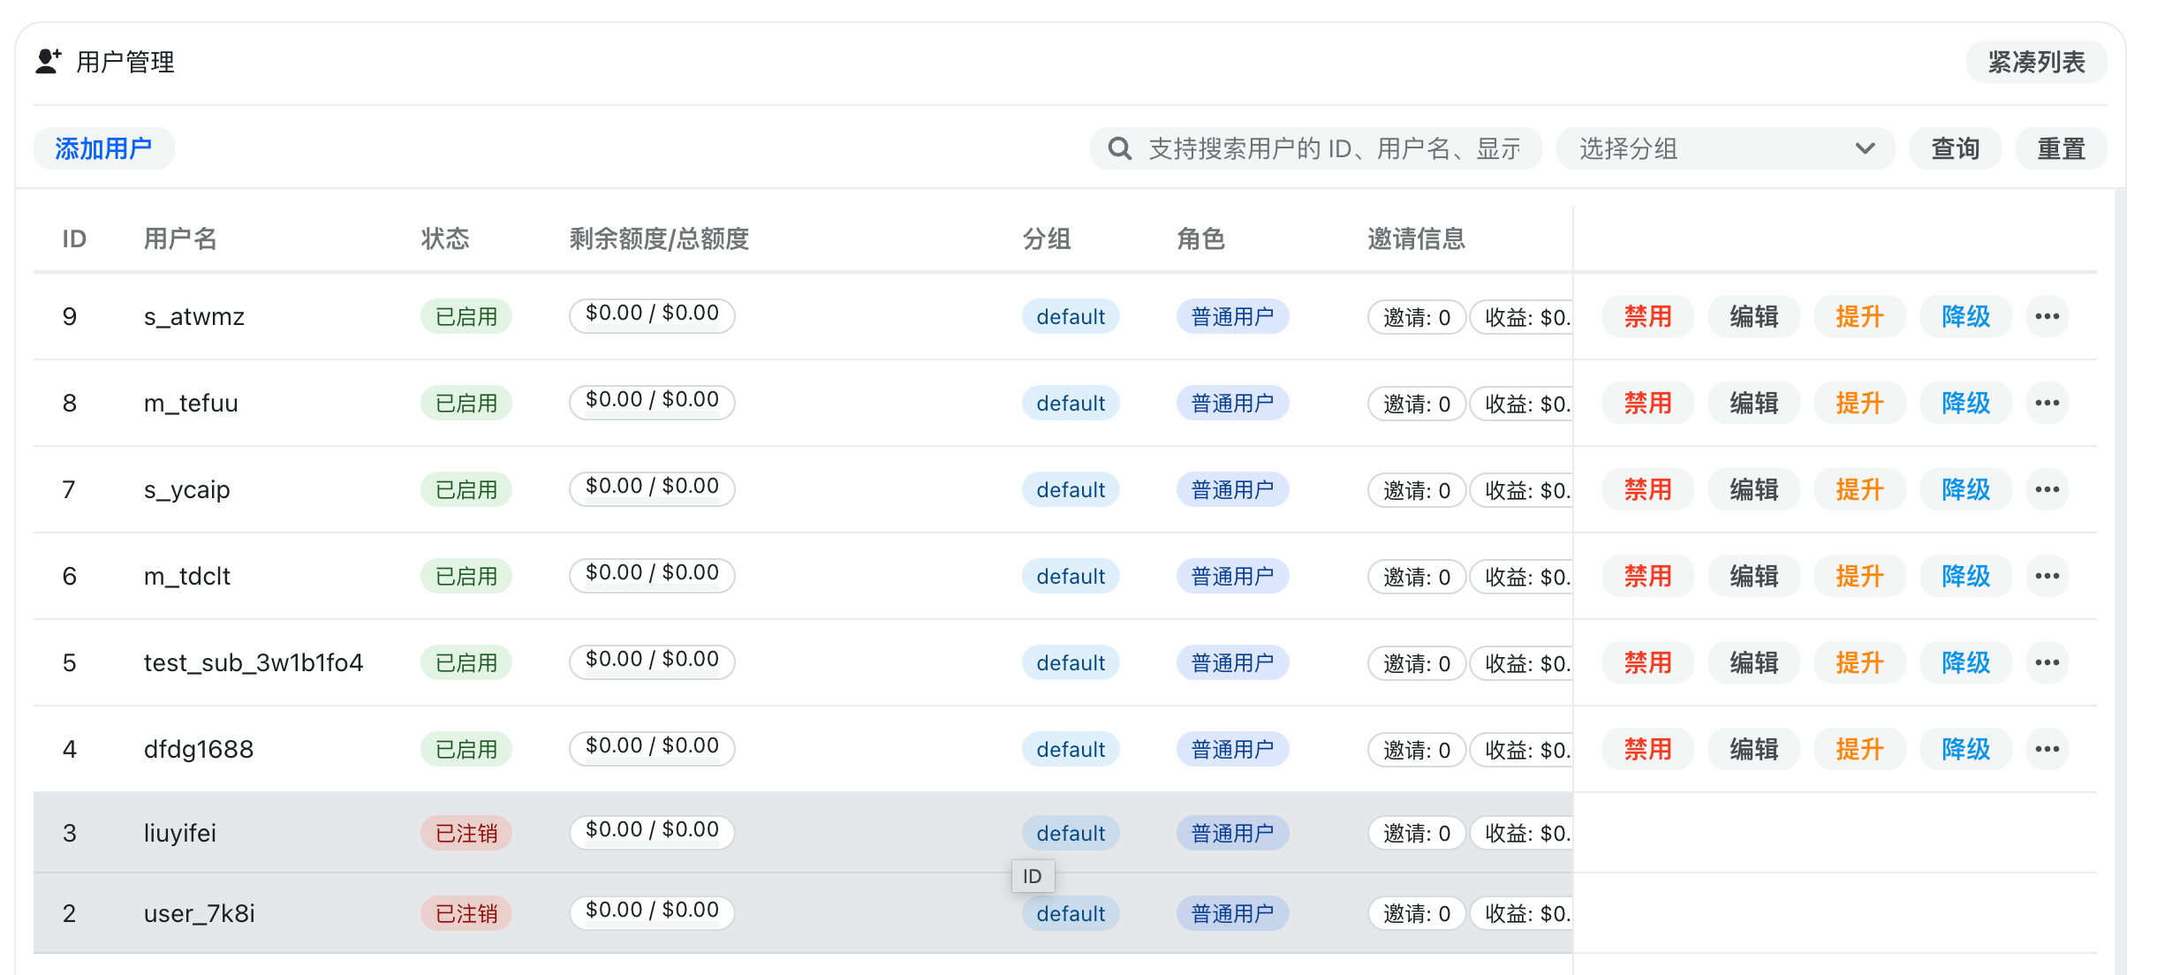Focus the user search input field
This screenshot has width=2180, height=975.
(1334, 148)
